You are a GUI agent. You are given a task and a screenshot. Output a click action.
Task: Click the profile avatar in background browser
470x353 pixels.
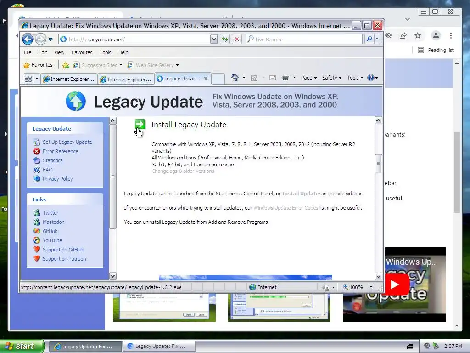click(x=436, y=35)
